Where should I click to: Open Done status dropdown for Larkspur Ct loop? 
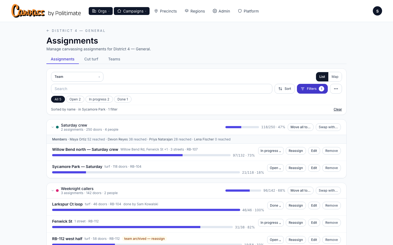[275, 206]
